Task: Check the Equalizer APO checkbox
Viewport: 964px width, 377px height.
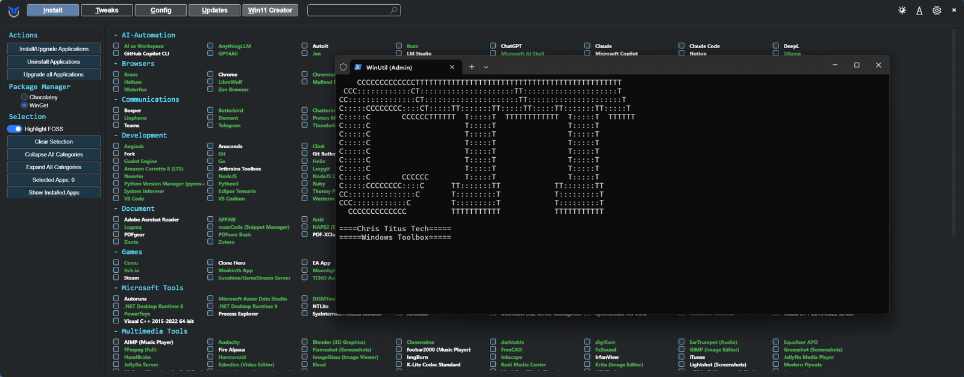Action: point(776,341)
